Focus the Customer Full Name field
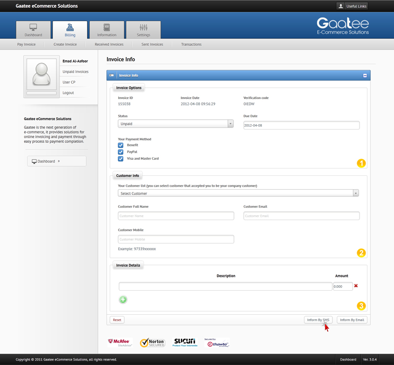The image size is (394, 365). point(176,216)
